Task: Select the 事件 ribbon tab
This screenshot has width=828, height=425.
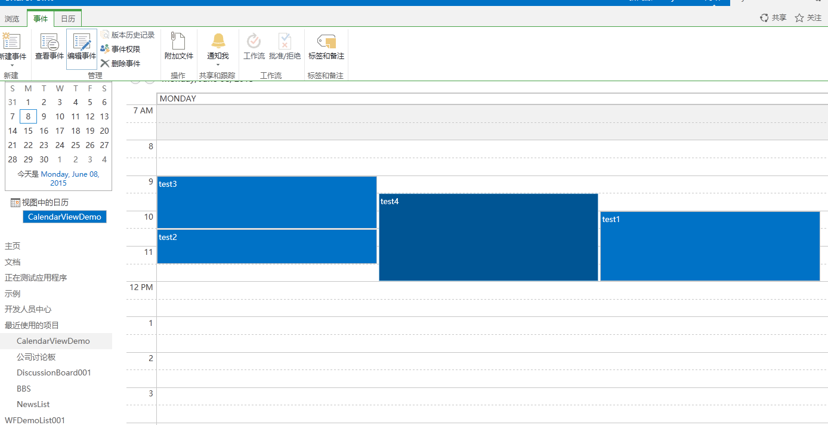Action: [41, 19]
